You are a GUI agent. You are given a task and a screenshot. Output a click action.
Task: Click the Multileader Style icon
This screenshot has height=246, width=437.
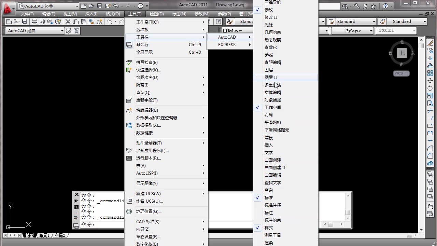(382, 22)
